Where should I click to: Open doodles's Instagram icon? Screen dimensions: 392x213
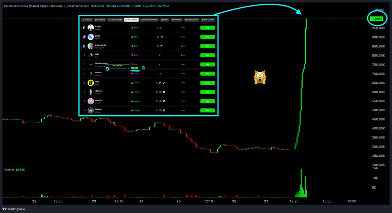point(160,101)
